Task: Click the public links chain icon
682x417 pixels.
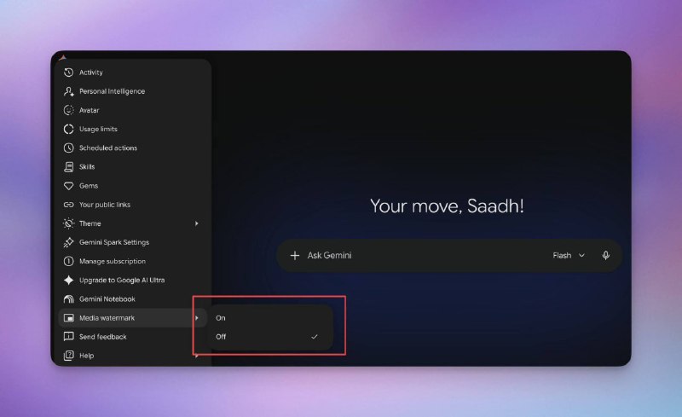Action: [69, 205]
